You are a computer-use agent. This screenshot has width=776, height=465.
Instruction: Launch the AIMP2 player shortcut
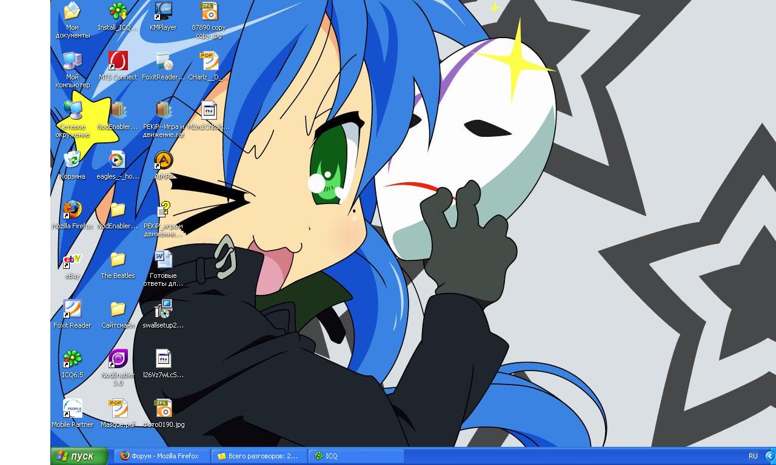coord(163,160)
